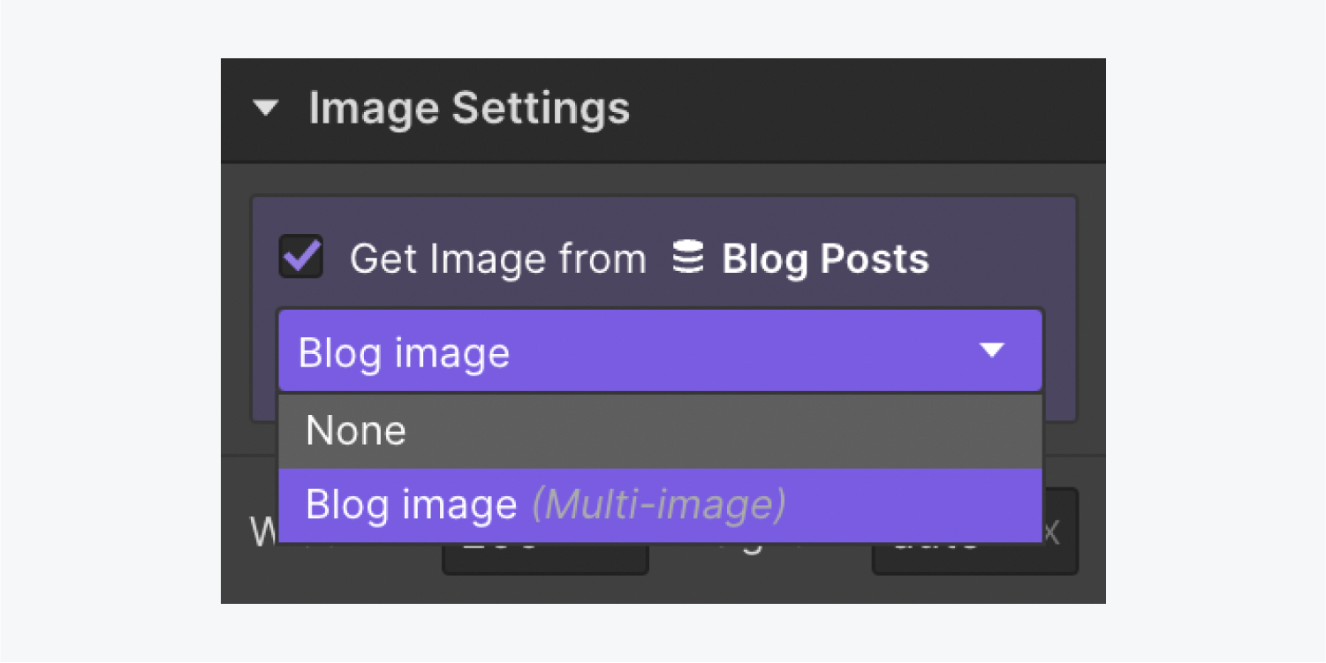Click the white dropdown caret arrow
Viewport: 1326px width, 663px height.
(992, 350)
